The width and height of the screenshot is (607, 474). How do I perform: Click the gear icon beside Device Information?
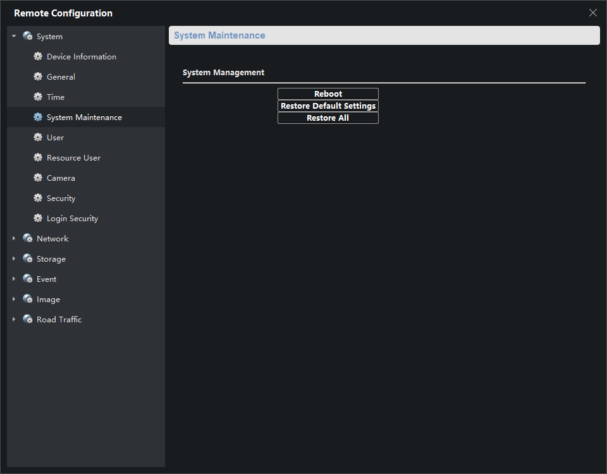click(38, 57)
